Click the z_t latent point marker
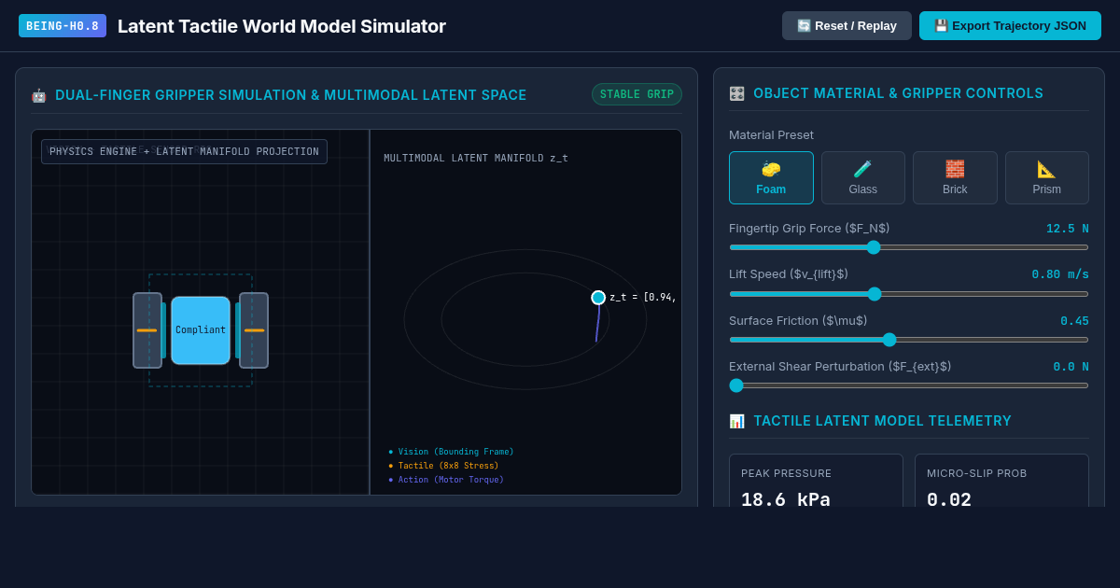The width and height of the screenshot is (1120, 588). [x=598, y=298]
